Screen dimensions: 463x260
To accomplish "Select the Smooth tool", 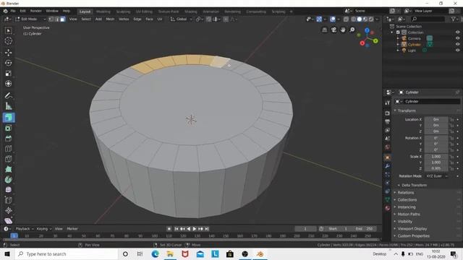I will [x=8, y=190].
